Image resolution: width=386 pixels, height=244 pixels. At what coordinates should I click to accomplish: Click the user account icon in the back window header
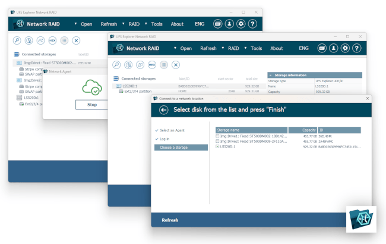(229, 24)
